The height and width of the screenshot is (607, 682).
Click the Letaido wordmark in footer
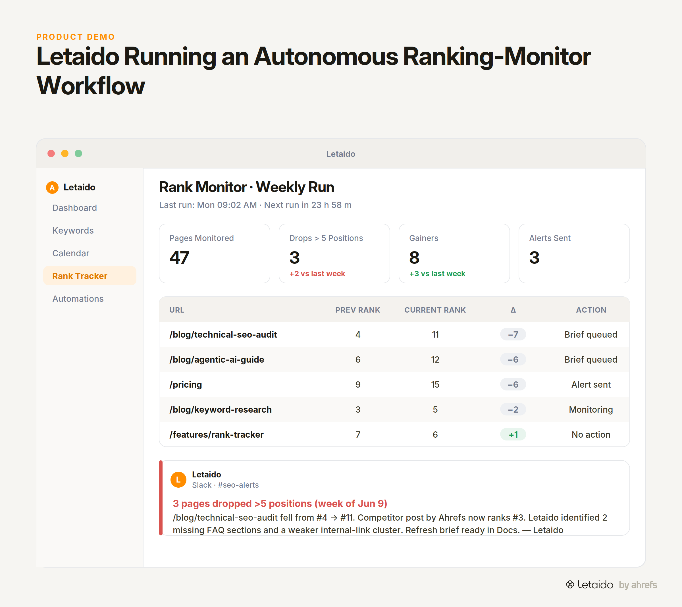coord(595,584)
